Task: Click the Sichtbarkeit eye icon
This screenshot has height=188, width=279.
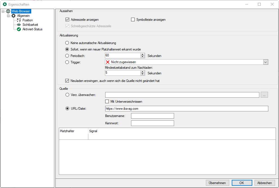Action: click(19, 25)
